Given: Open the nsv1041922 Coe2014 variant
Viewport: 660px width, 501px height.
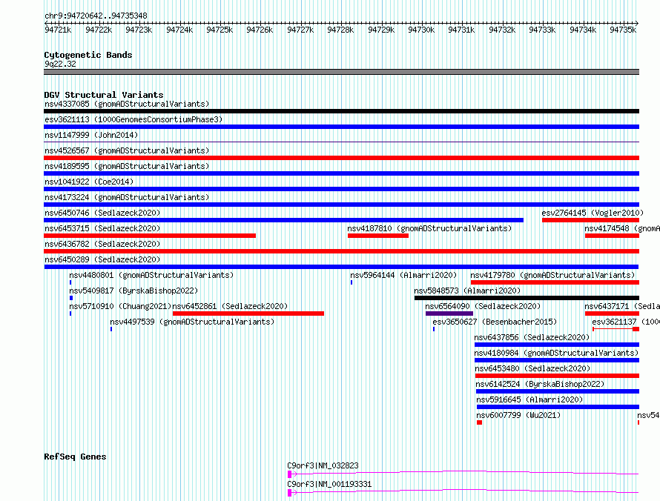Looking at the screenshot, I should click(89, 182).
